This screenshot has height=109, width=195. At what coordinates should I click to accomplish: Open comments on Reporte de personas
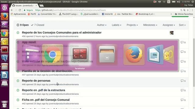(x=183, y=81)
